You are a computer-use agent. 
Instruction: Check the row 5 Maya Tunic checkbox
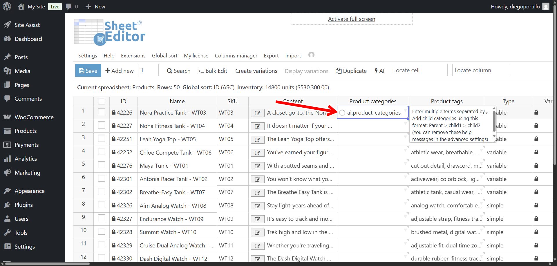102,165
